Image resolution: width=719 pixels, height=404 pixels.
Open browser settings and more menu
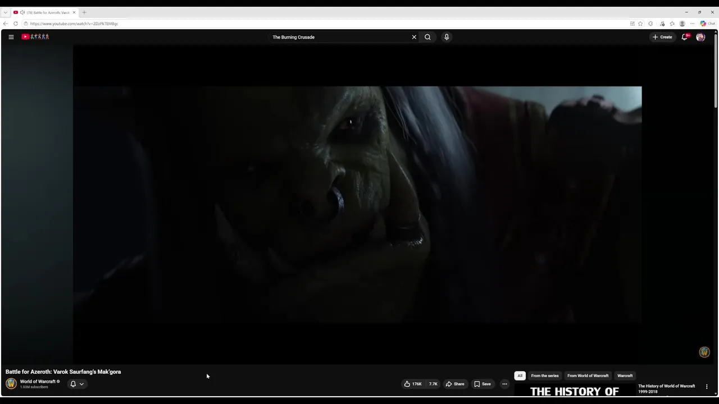tap(692, 24)
